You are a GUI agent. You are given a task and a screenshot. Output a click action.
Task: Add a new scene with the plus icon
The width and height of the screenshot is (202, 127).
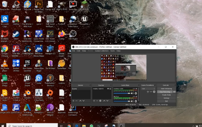pyautogui.click(x=73, y=101)
